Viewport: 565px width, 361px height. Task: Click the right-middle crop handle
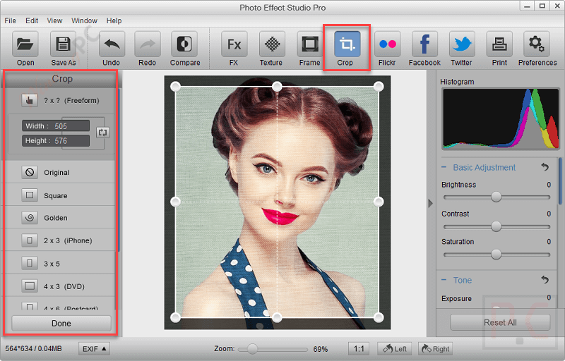point(379,202)
